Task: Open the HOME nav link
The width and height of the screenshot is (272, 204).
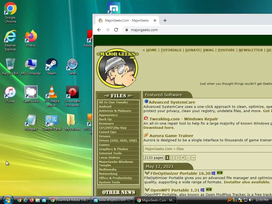Action: tap(151, 50)
